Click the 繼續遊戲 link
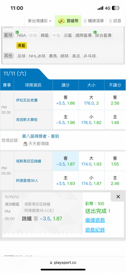126x273 pixels. [x=95, y=220]
